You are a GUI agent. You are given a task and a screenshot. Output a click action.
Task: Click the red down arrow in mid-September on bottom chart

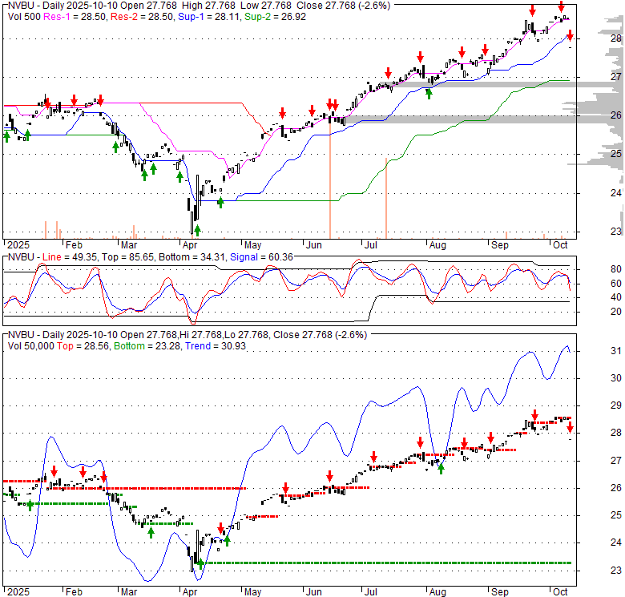click(534, 415)
